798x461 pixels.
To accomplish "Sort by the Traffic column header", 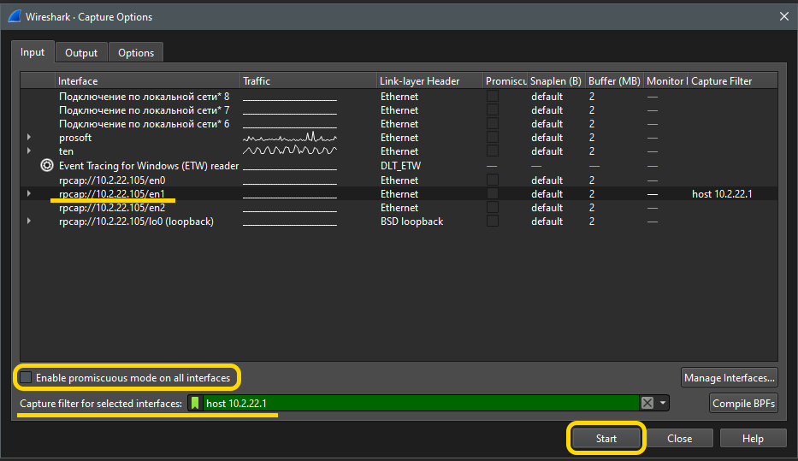I will click(308, 81).
